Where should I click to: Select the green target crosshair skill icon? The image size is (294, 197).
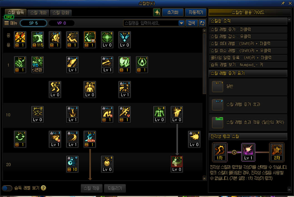(107, 40)
